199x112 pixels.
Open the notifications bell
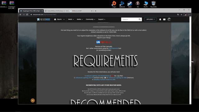coord(160,19)
